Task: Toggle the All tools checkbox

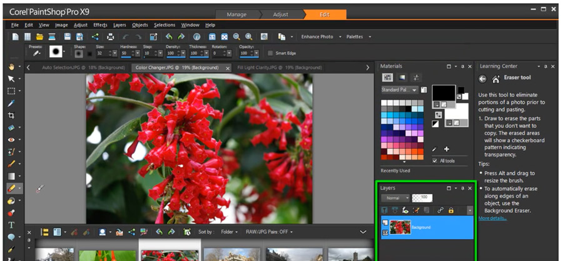Action: [435, 161]
